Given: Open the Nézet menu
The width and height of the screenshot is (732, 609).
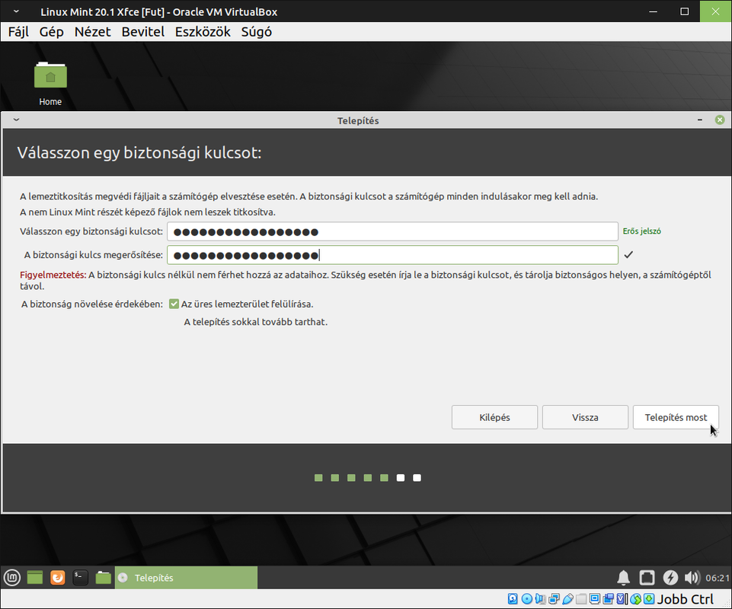Looking at the screenshot, I should pyautogui.click(x=92, y=32).
